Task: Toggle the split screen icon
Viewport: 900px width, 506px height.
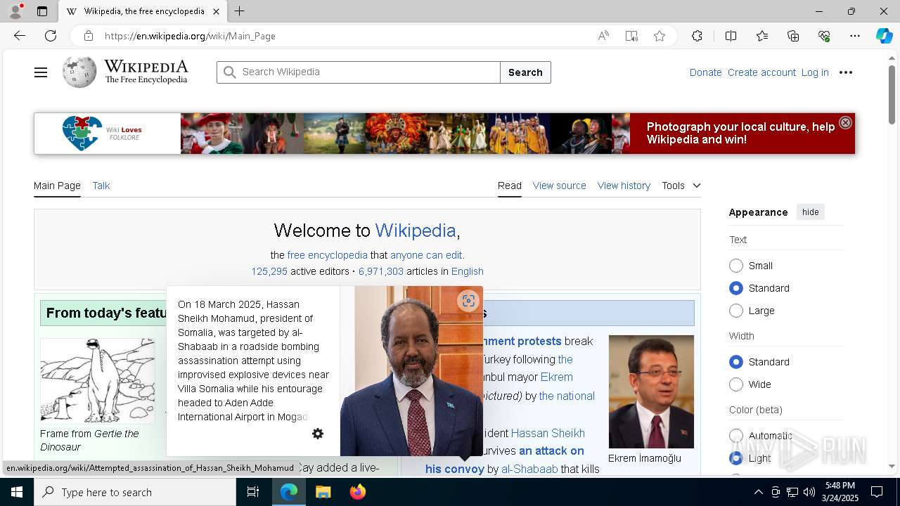Action: click(x=731, y=36)
